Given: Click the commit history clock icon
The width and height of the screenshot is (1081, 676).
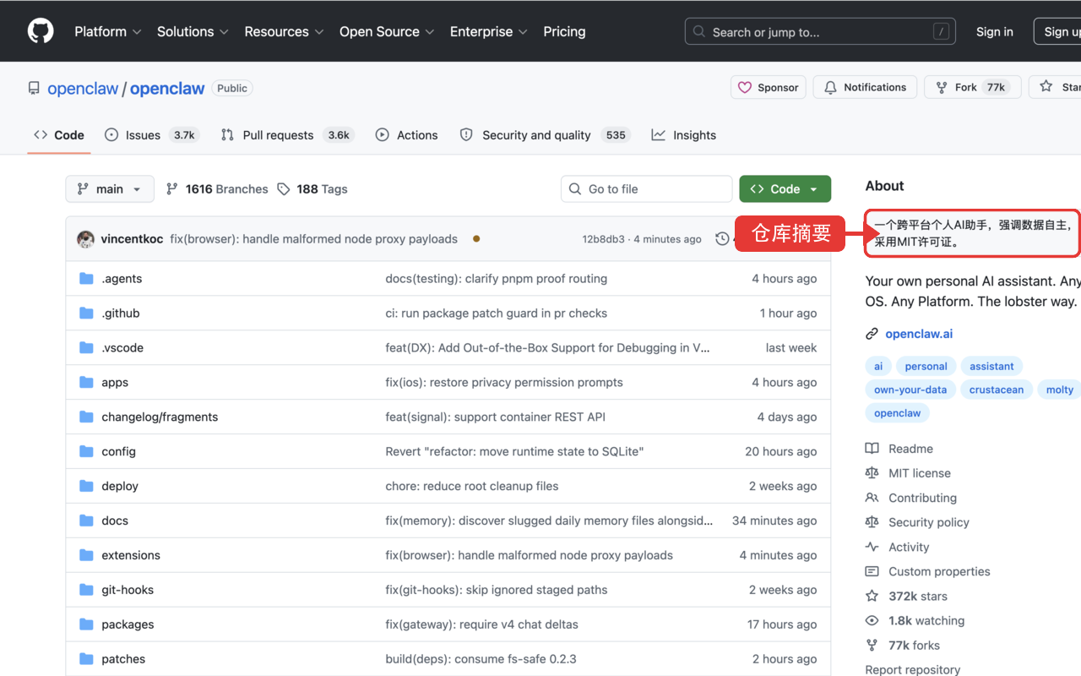Looking at the screenshot, I should click(722, 239).
